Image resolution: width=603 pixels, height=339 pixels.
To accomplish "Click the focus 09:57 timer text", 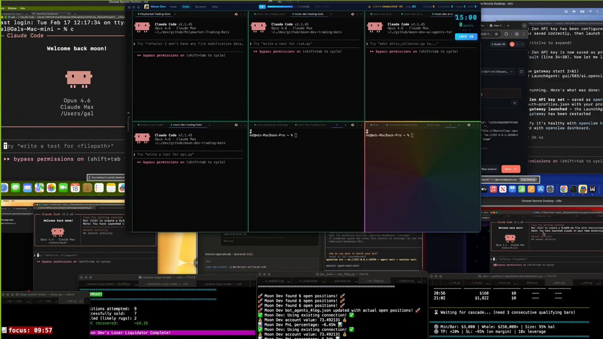I will click(31, 330).
